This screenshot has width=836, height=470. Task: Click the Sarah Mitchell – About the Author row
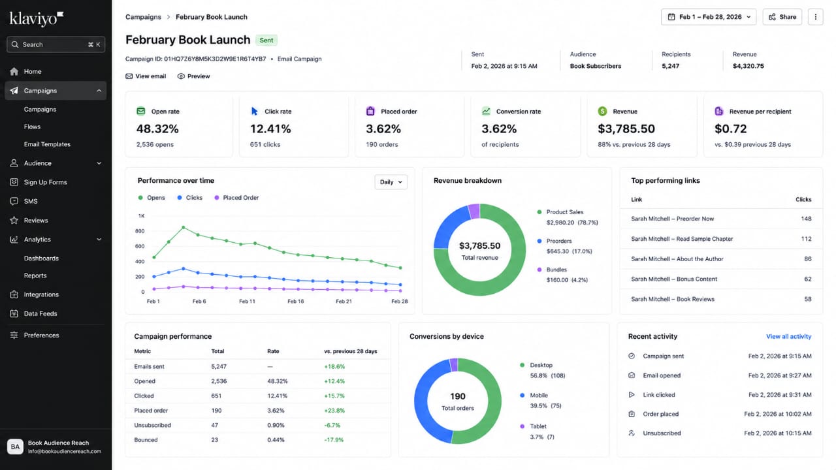coord(721,259)
